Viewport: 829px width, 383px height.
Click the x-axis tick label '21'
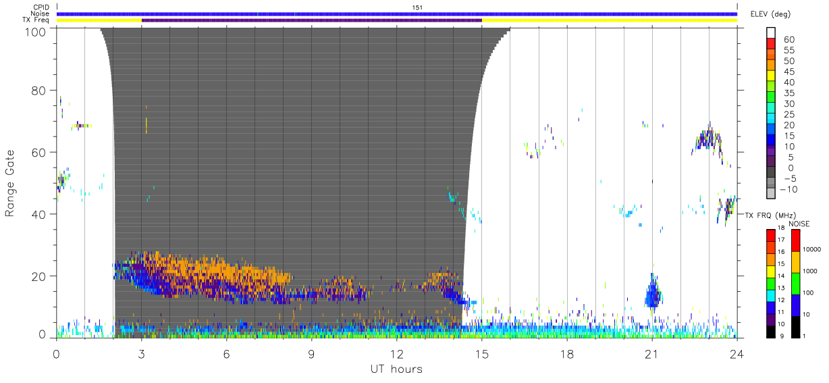[652, 354]
